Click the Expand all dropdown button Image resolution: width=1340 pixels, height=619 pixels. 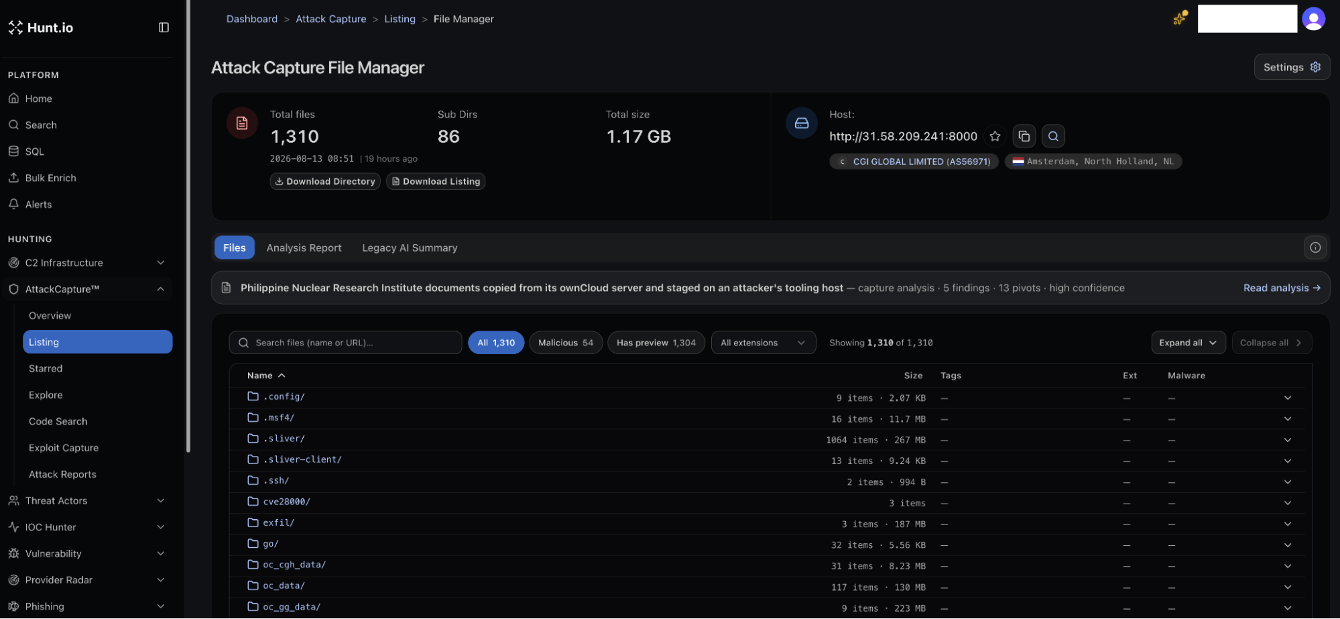pyautogui.click(x=1189, y=343)
